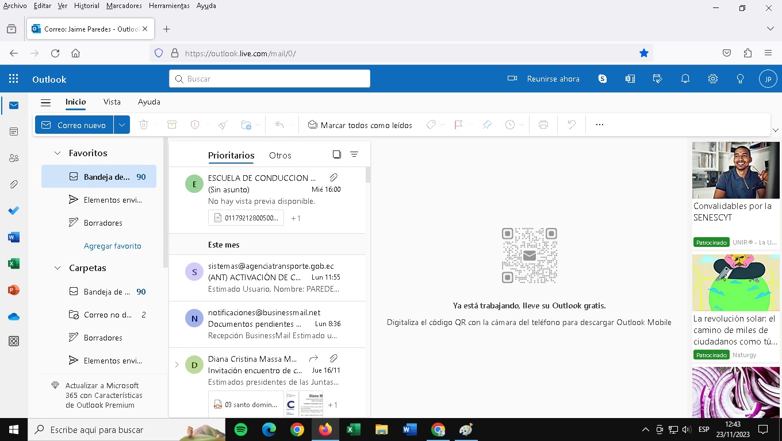Open the filter icon above message list
This screenshot has width=782, height=441.
pyautogui.click(x=354, y=154)
